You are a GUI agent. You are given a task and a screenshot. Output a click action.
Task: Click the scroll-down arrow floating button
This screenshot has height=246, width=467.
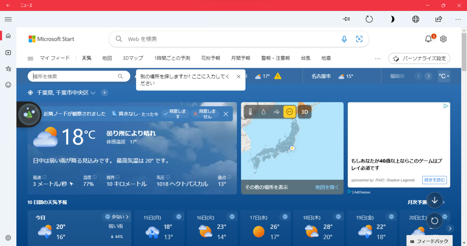coord(435,201)
